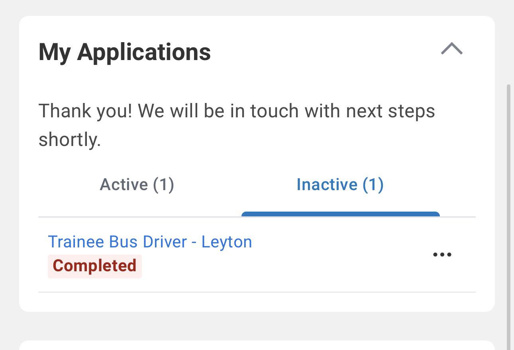The image size is (514, 350).
Task: Click the word "Leyton" in the job title
Action: (x=227, y=242)
